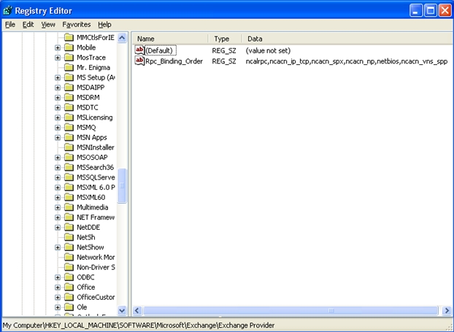
Task: Select the NetShow key label
Action: (x=90, y=247)
